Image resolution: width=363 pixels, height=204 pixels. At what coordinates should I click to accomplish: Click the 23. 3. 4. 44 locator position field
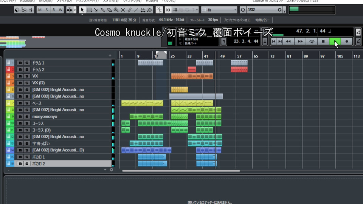(x=246, y=42)
